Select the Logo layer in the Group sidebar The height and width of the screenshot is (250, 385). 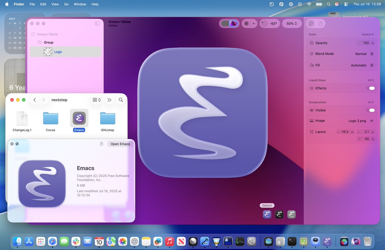(x=58, y=52)
